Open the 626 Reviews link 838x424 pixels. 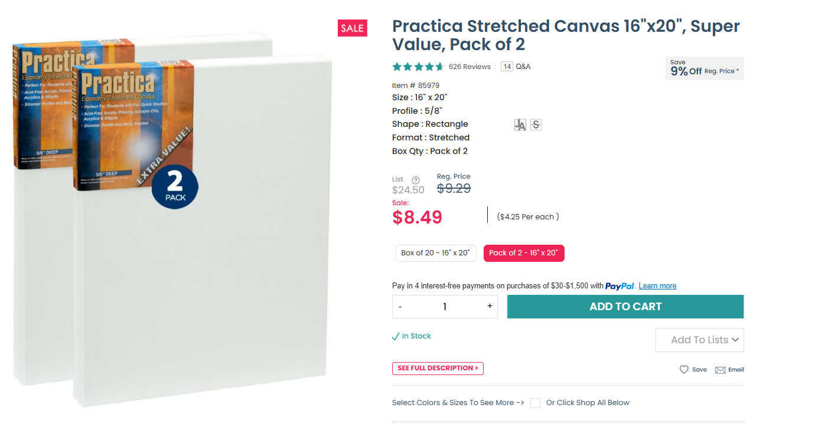(x=469, y=67)
